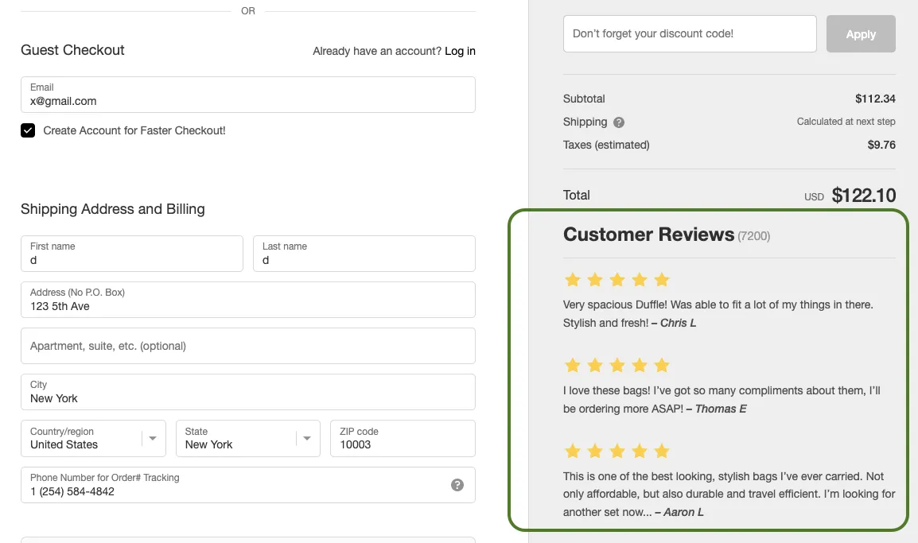Click reviewer name Aaron L

tap(683, 512)
